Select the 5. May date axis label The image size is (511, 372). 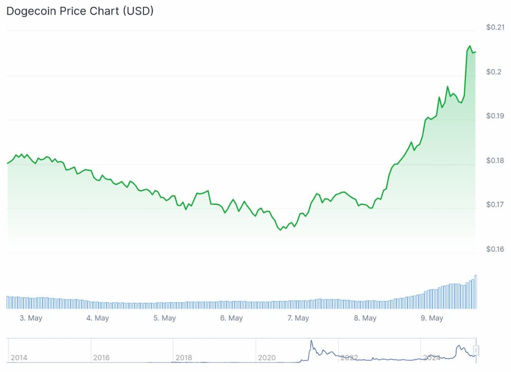click(165, 318)
